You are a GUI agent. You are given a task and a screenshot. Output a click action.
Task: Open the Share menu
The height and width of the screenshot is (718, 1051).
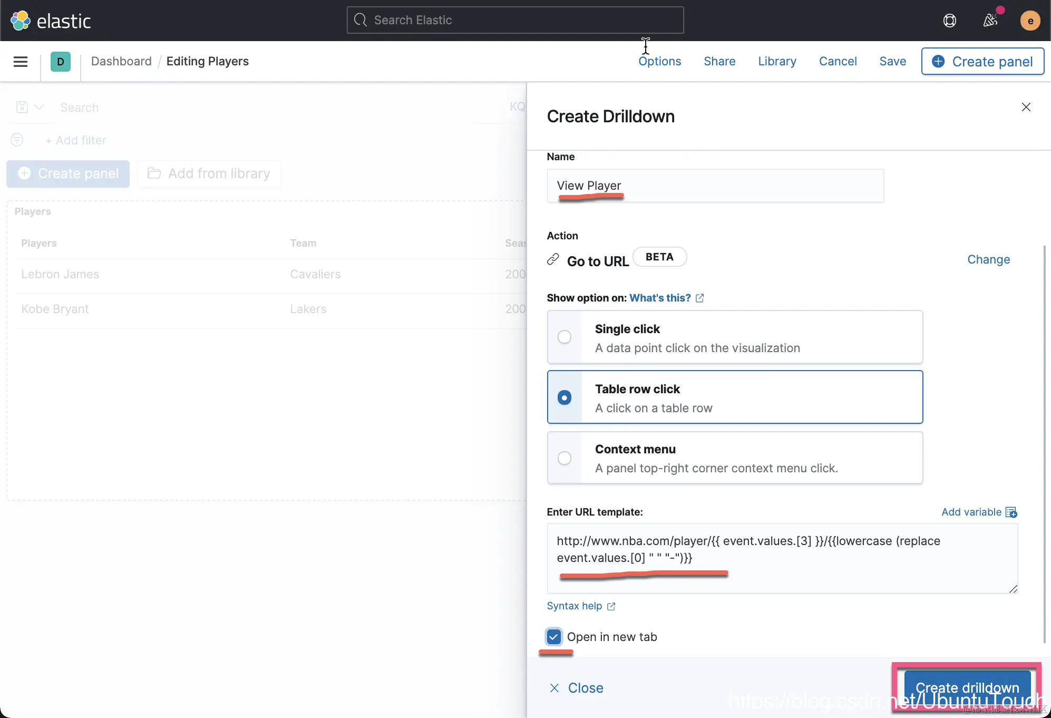(x=719, y=61)
